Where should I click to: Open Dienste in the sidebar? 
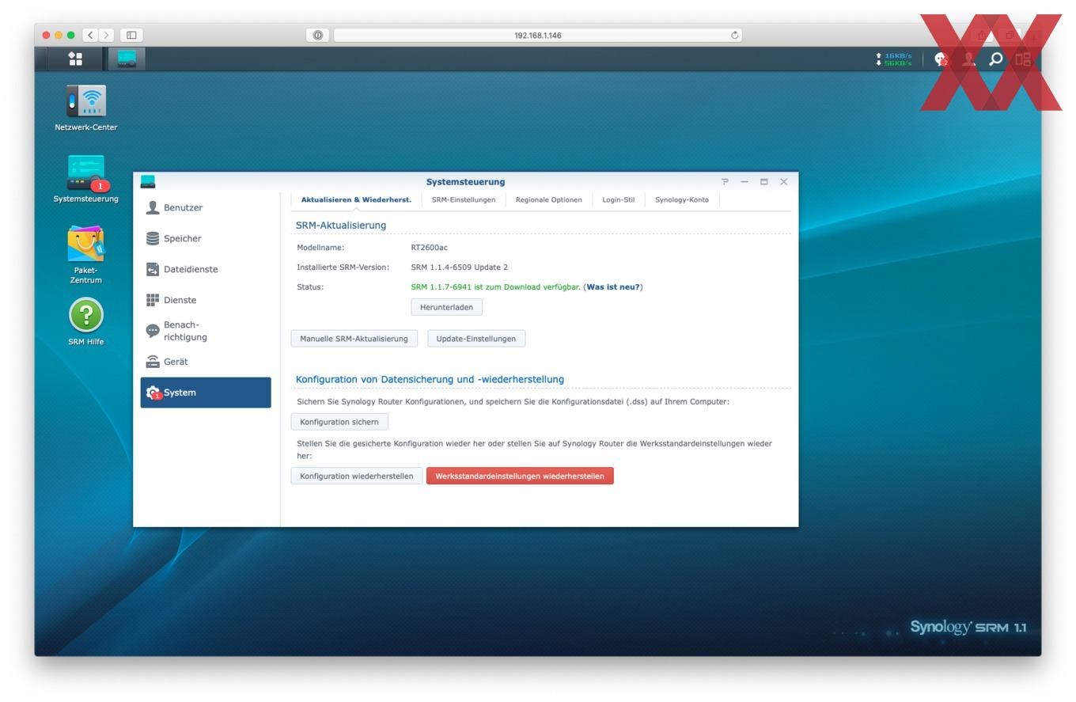[x=206, y=300]
